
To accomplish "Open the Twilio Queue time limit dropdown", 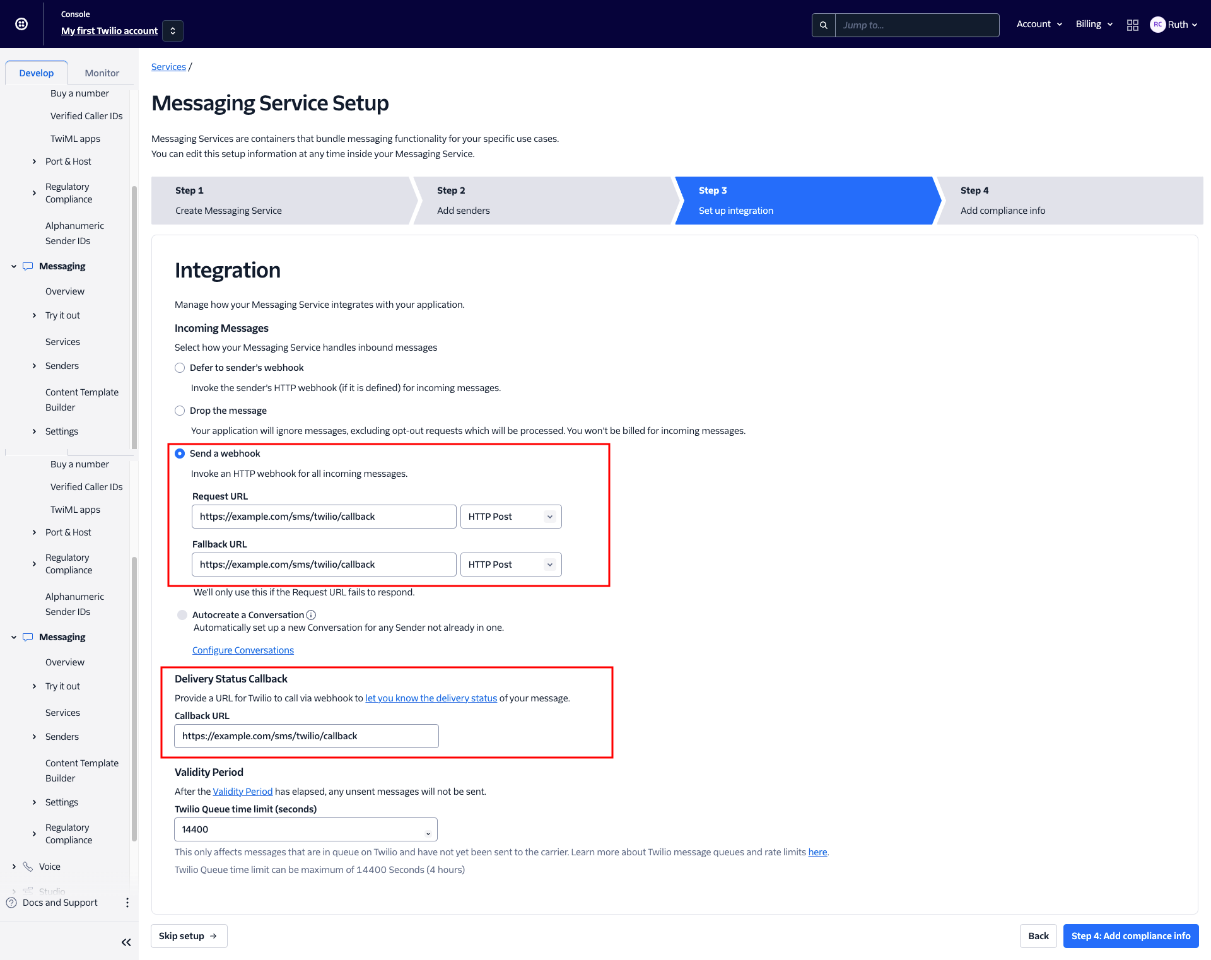I will 305,829.
